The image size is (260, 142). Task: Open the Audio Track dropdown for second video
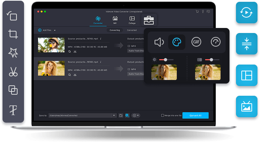tap(136, 74)
